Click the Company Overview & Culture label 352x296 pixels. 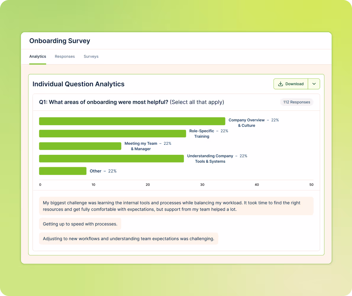(246, 123)
